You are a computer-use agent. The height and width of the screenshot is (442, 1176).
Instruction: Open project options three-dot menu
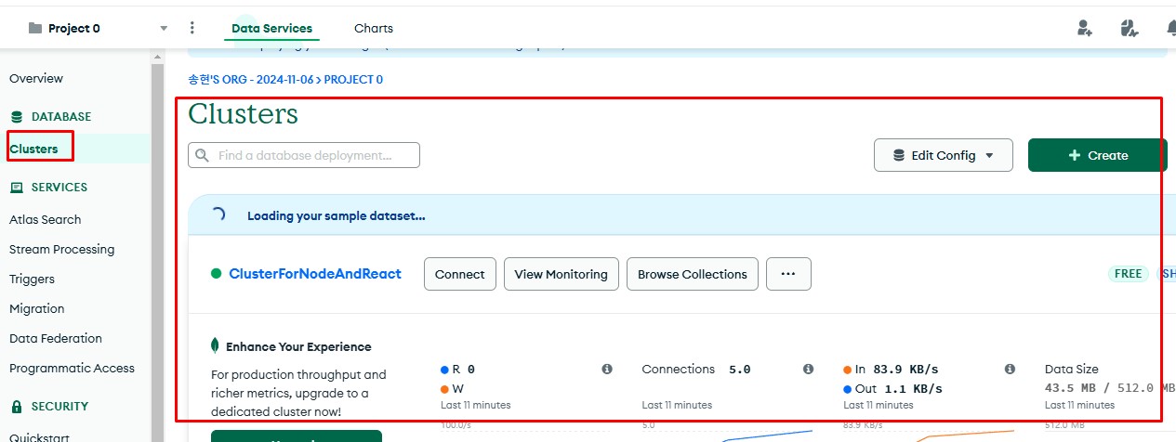[x=192, y=28]
